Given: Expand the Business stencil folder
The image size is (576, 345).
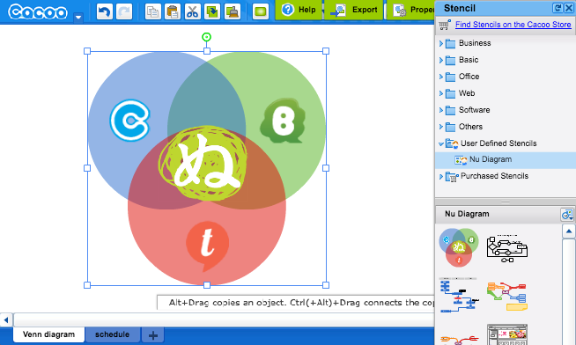Looking at the screenshot, I should (x=441, y=43).
